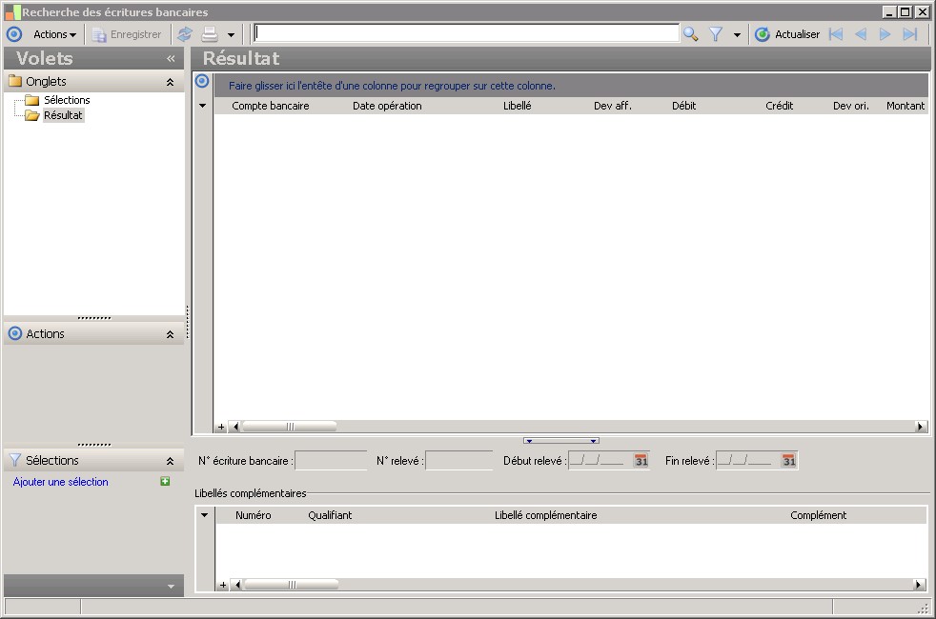This screenshot has height=619, width=936.
Task: Click Libellés complémentaires scrollbar thumb
Action: tap(292, 585)
